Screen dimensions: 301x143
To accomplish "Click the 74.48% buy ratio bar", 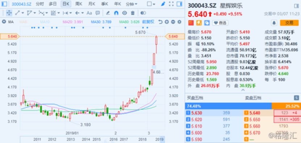I will (229, 106).
